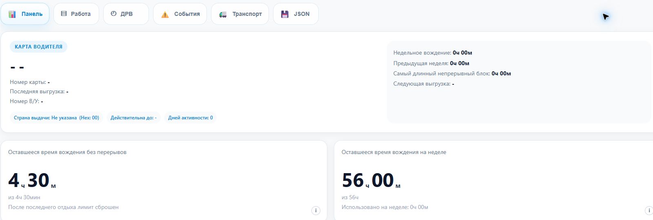Open info icon for weekly driving time card

(x=649, y=211)
